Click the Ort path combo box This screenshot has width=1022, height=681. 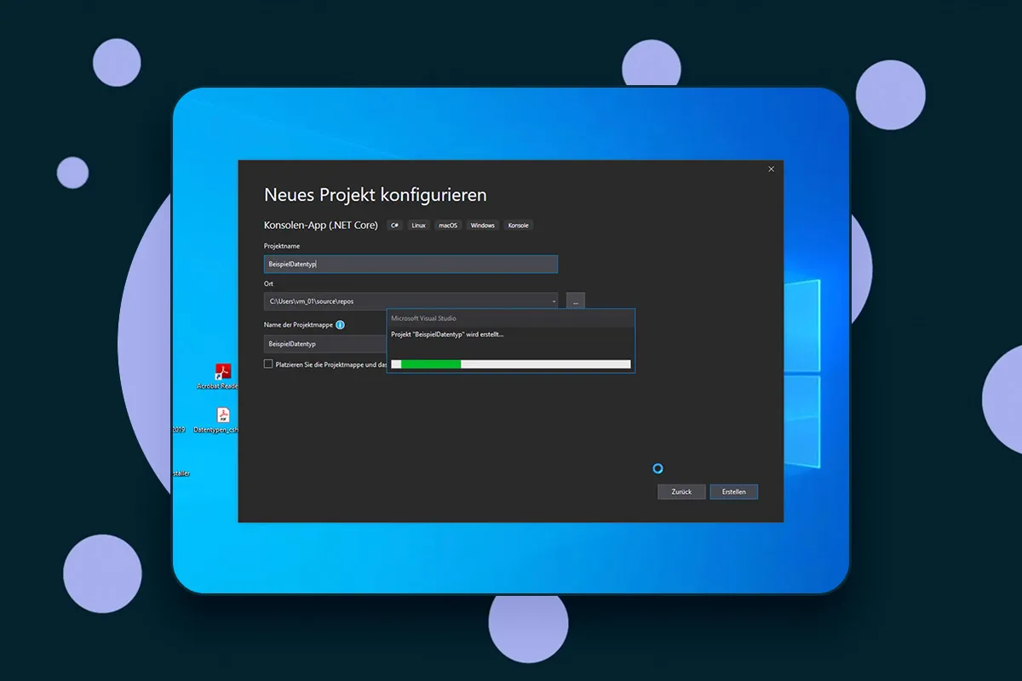pyautogui.click(x=411, y=301)
